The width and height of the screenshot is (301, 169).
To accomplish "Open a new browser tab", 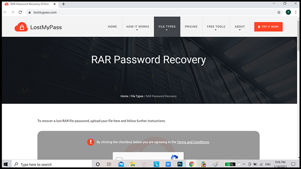I will coord(63,4).
